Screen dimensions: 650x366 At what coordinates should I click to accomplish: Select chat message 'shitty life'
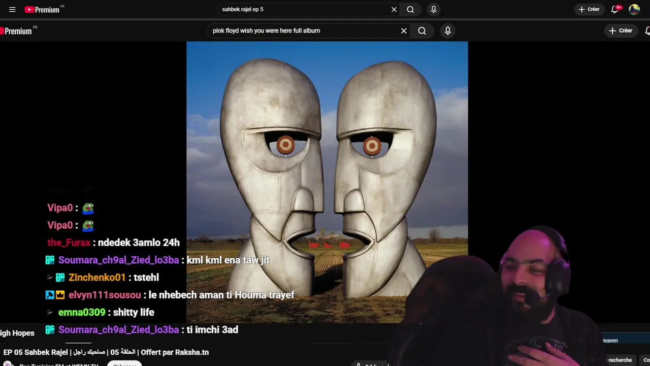[x=133, y=312]
